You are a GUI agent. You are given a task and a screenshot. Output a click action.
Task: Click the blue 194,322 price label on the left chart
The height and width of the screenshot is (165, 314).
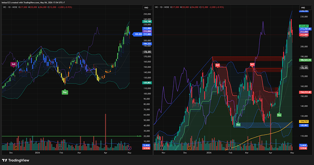pyautogui.click(x=147, y=44)
